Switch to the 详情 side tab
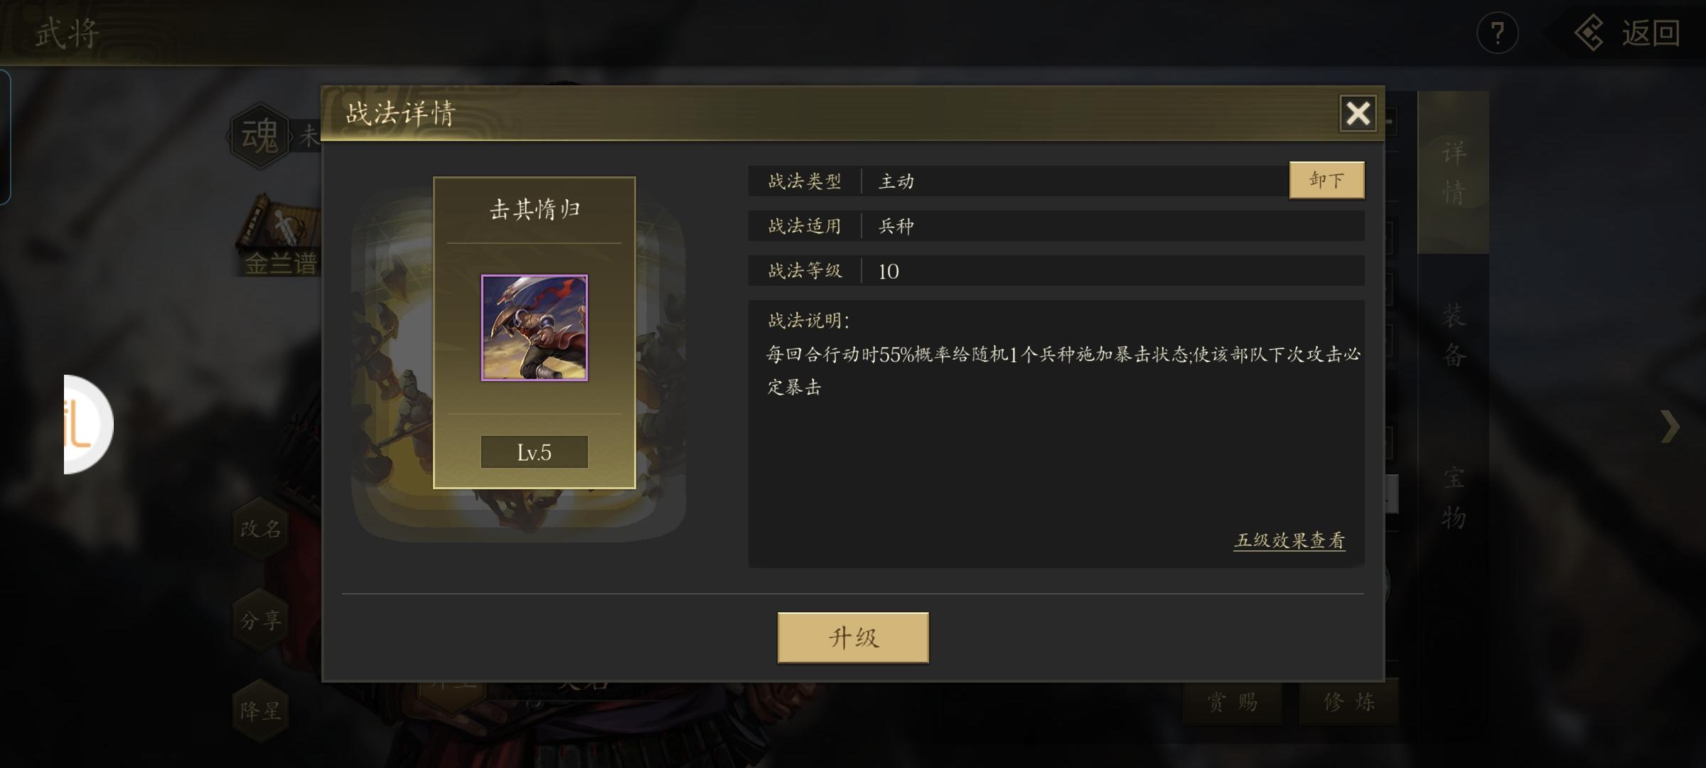The height and width of the screenshot is (768, 1706). [1453, 173]
